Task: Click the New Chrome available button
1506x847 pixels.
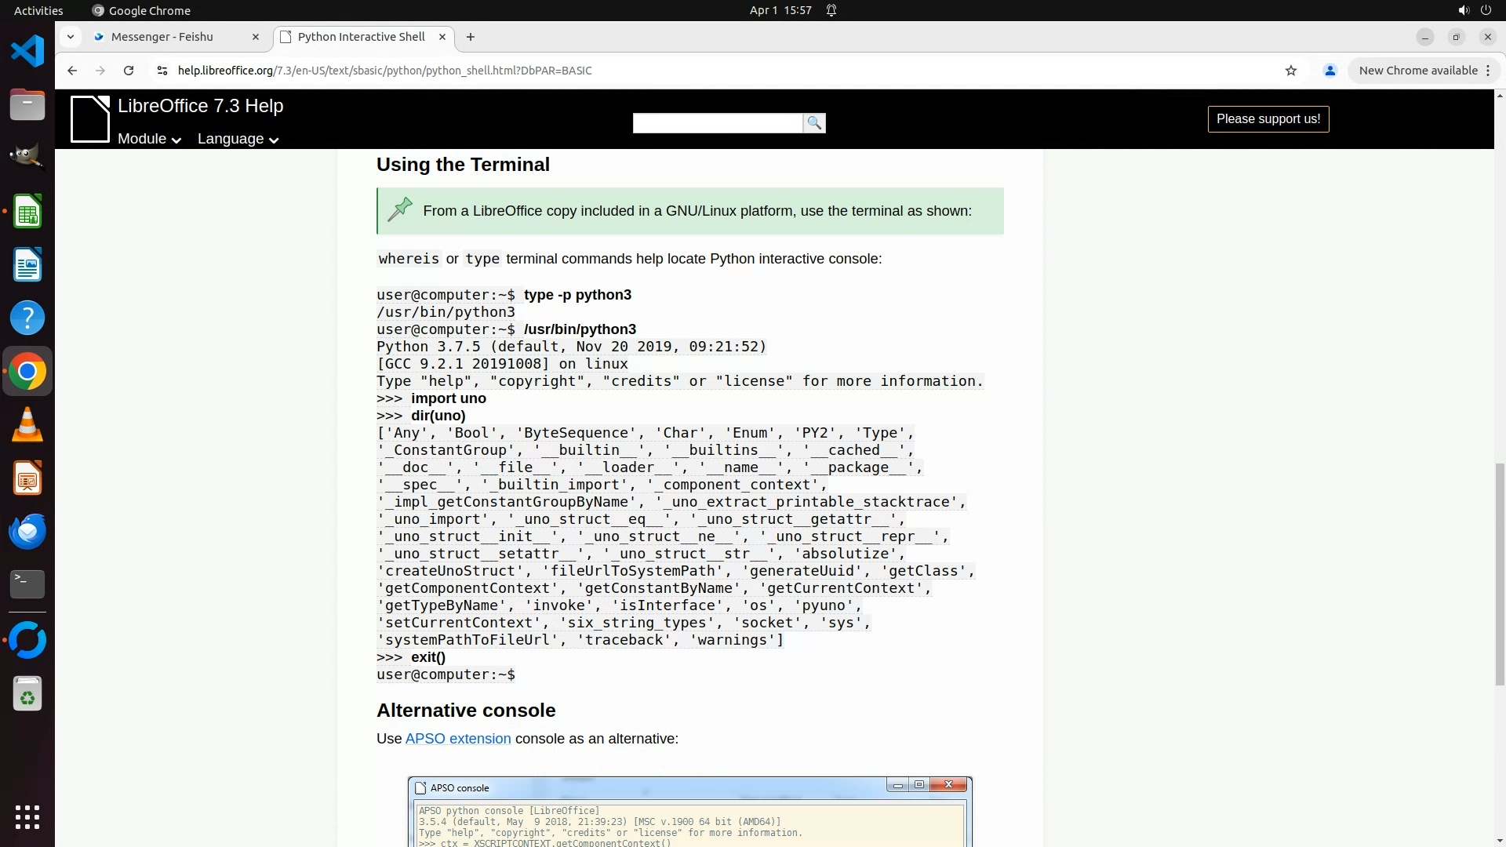Action: click(x=1417, y=71)
